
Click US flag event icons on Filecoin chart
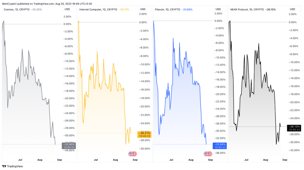208,154
